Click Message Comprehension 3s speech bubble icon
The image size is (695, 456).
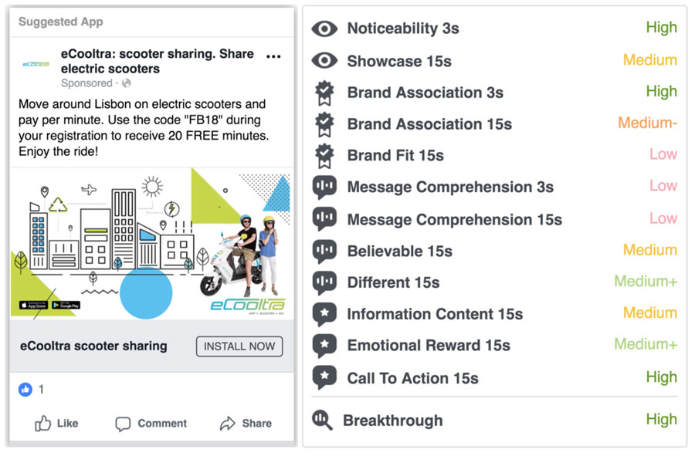[x=324, y=187]
